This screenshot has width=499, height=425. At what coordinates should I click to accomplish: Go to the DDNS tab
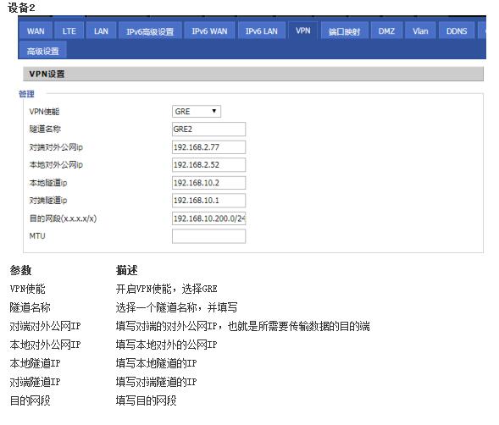click(457, 30)
